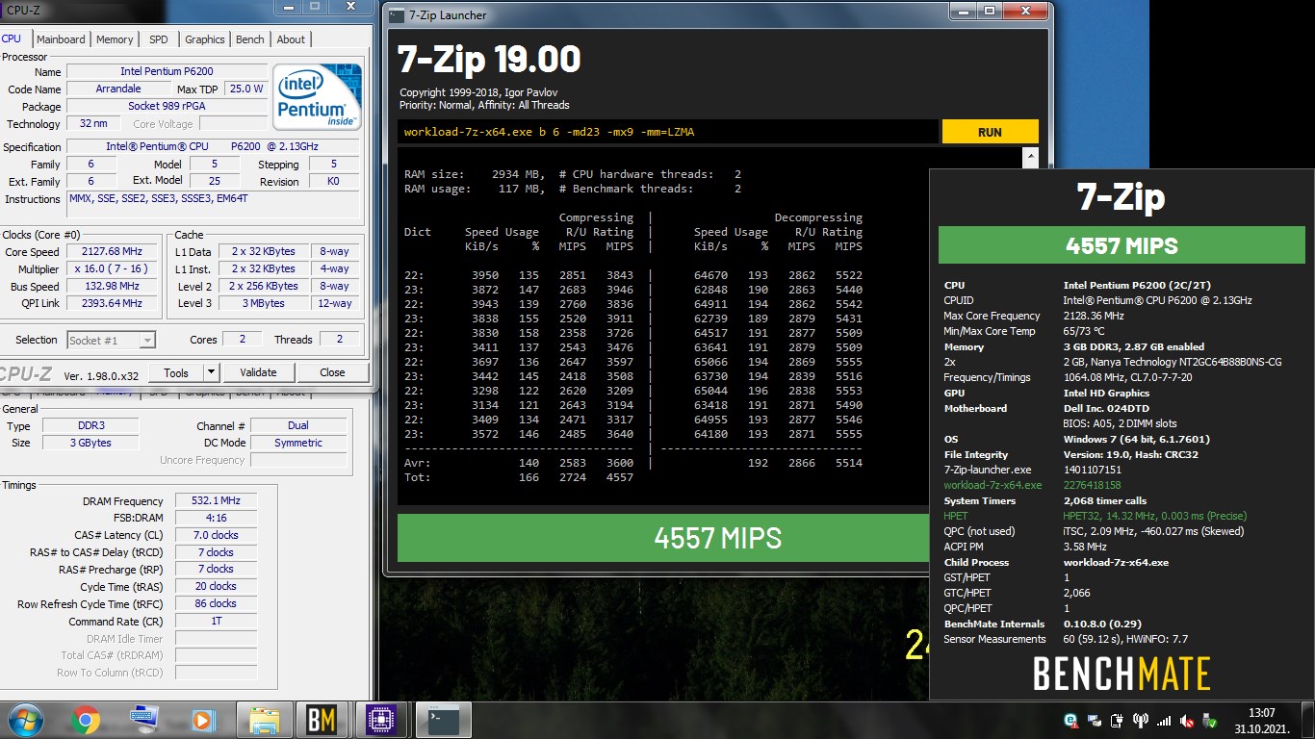Screen dimensions: 1315x739
Task: Switch to the BenchMate taskbar icon
Action: pyautogui.click(x=322, y=720)
